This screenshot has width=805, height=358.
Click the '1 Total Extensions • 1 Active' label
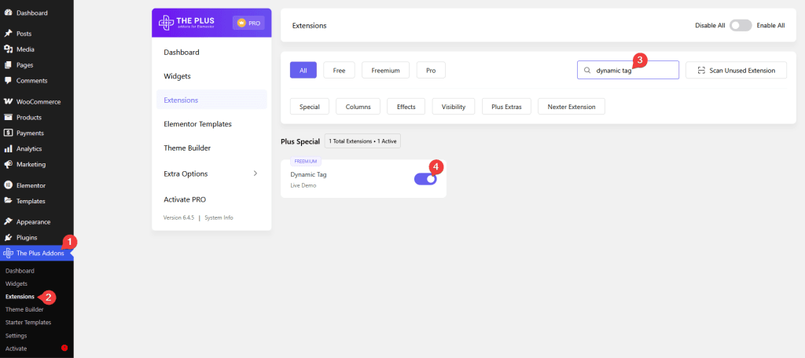362,141
